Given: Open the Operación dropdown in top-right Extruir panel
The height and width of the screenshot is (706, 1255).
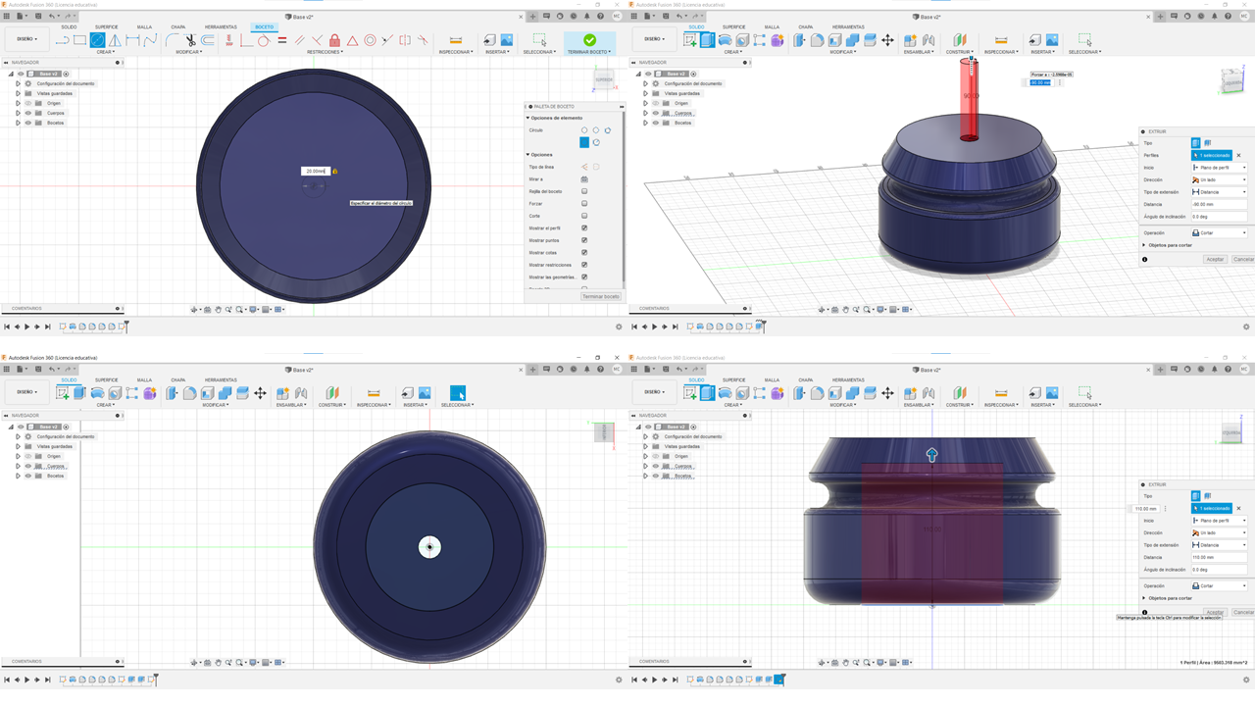Looking at the screenshot, I should coord(1219,232).
